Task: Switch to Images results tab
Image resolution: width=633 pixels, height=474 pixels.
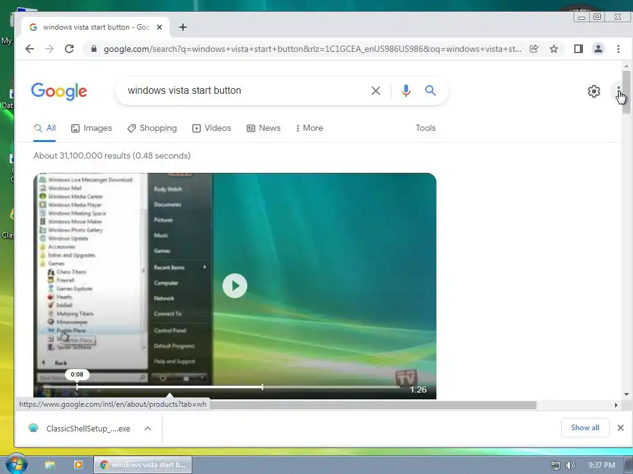Action: [91, 128]
